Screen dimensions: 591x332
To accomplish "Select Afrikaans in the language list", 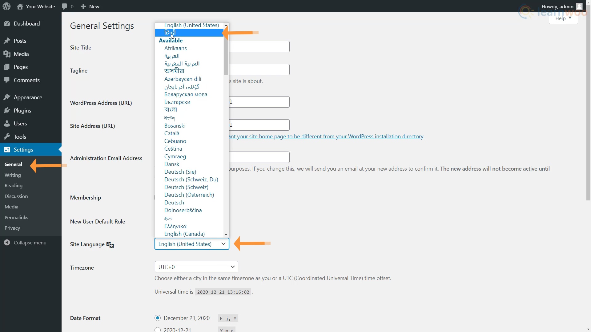I will tap(175, 48).
